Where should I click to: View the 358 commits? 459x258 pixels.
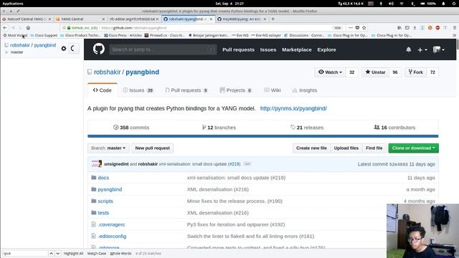coord(131,128)
